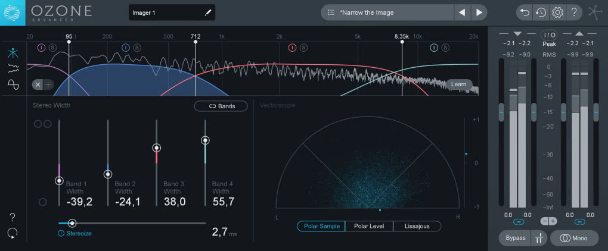
Task: Click the Band 2 width value -24,1
Action: [x=128, y=202]
